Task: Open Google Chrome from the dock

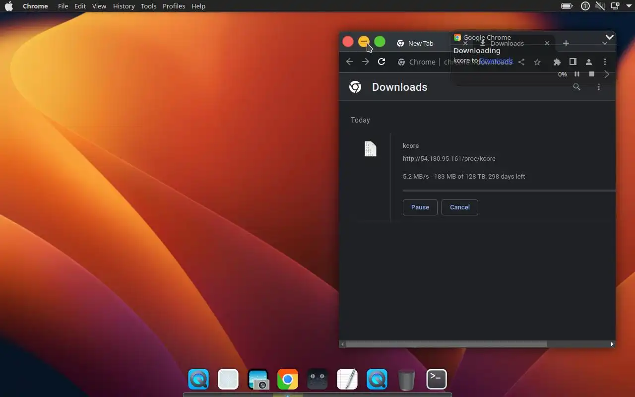Action: click(x=288, y=380)
